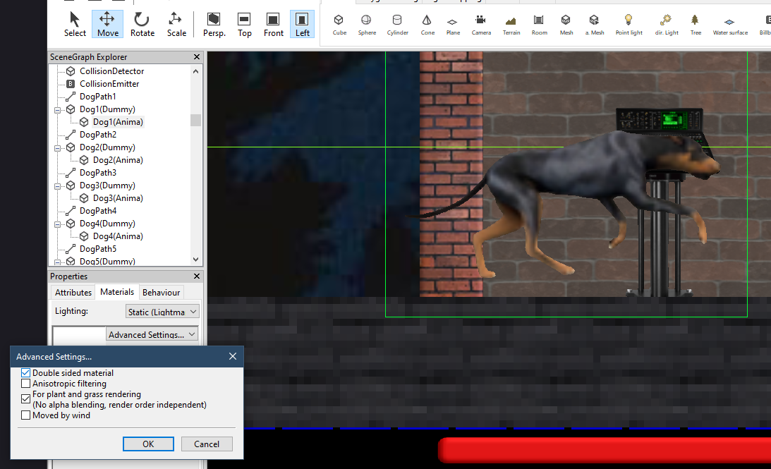Select DogPath4 in the scene tree

[x=98, y=210]
